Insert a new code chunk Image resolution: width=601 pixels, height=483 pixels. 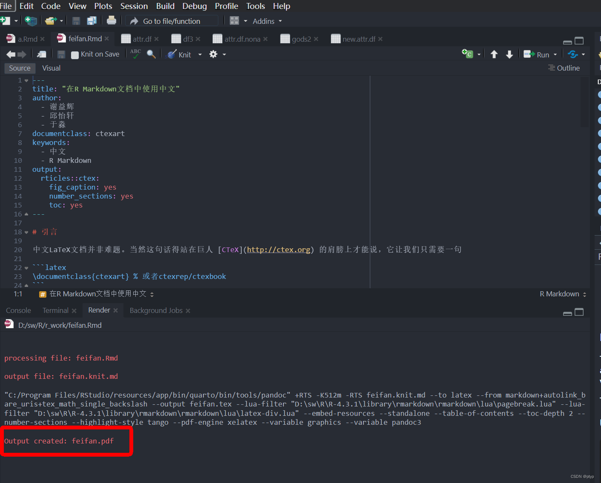(x=467, y=54)
